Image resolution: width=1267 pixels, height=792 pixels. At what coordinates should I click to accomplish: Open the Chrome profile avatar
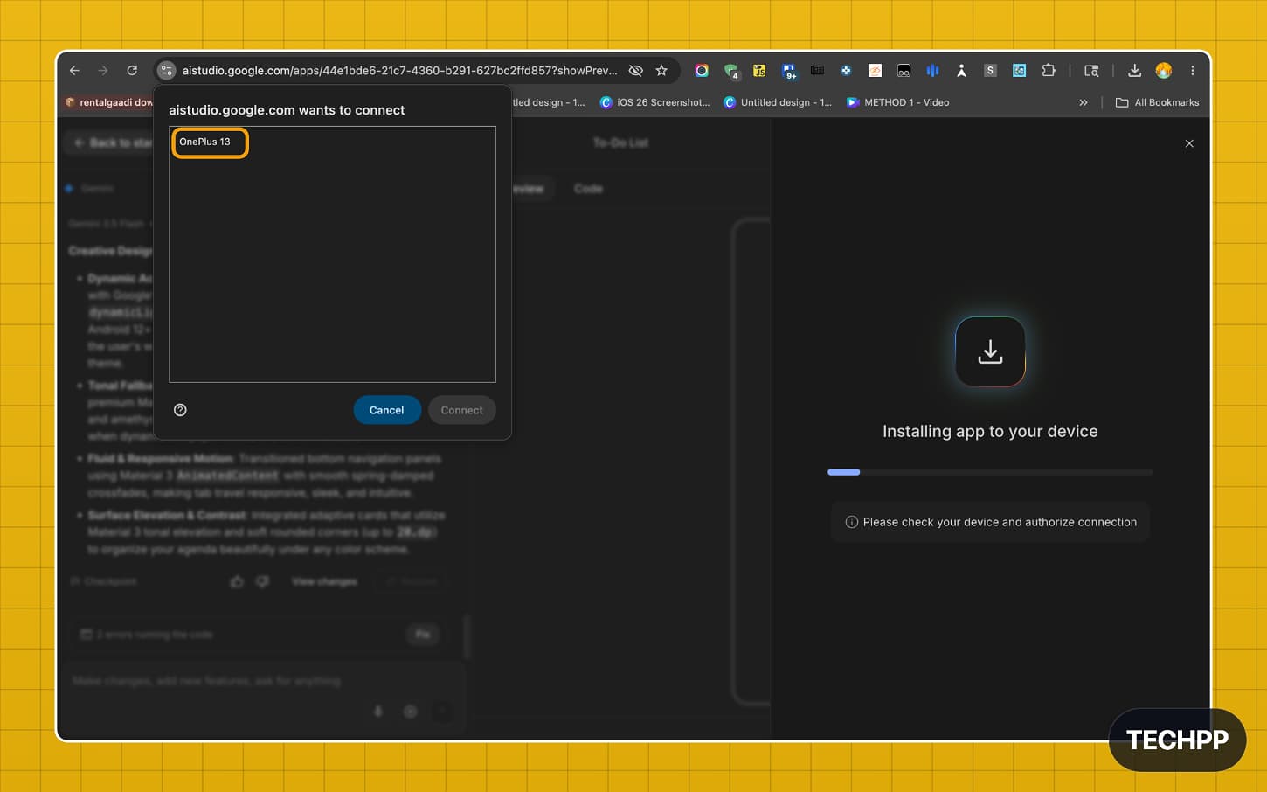tap(1163, 71)
